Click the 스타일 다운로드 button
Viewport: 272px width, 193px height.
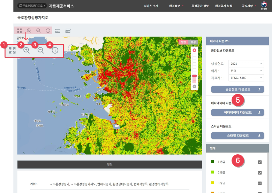pyautogui.click(x=238, y=136)
